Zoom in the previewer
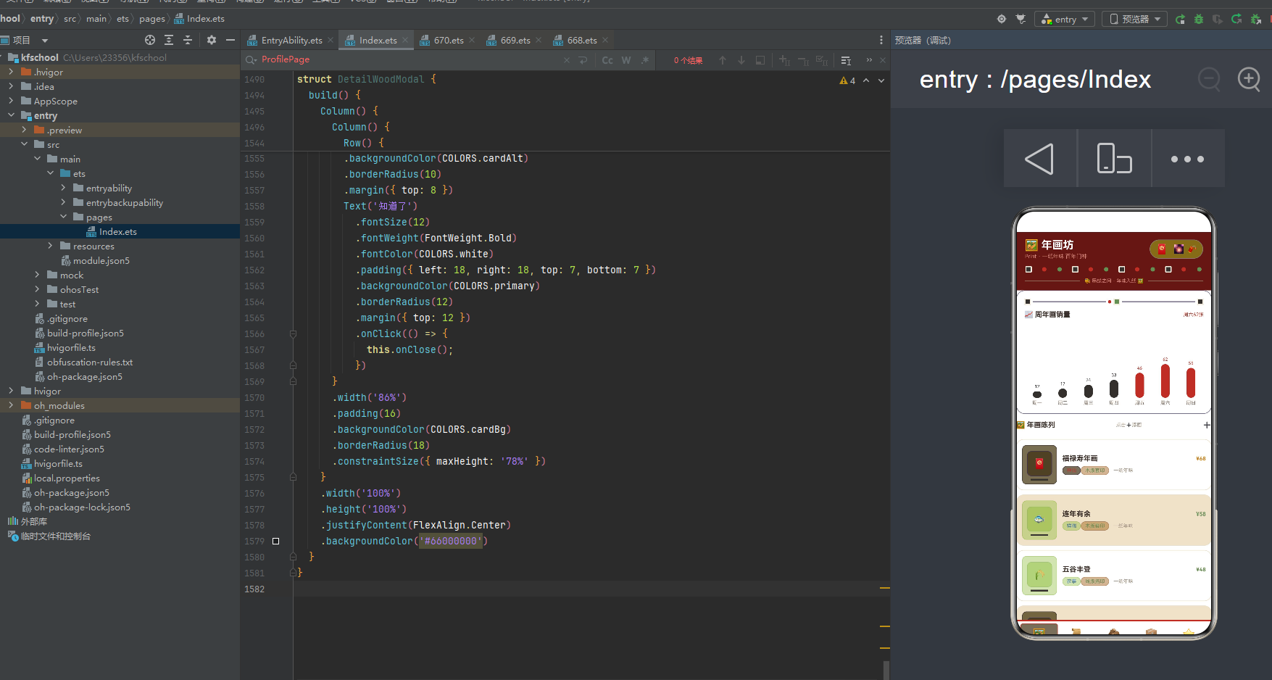Image resolution: width=1272 pixels, height=680 pixels. (x=1249, y=79)
